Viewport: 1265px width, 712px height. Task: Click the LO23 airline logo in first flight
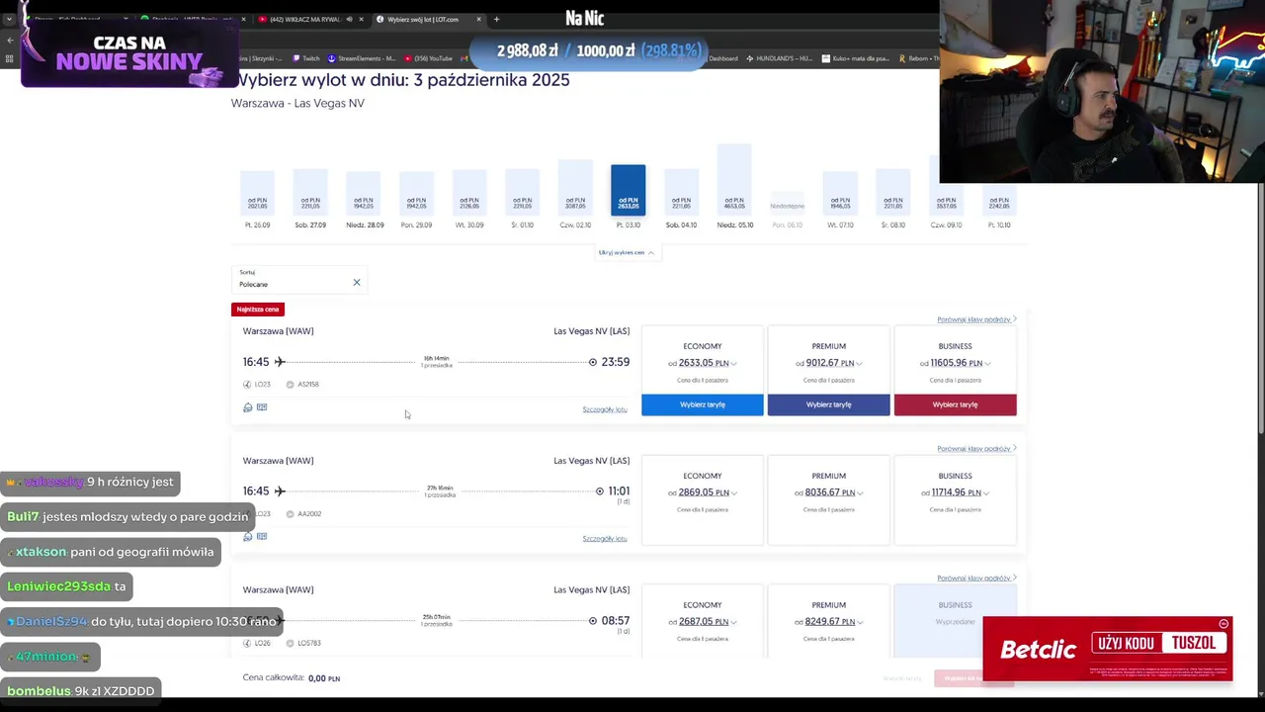247,385
